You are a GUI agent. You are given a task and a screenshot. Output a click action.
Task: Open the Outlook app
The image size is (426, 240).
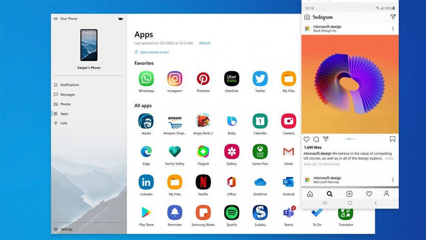pos(289,182)
